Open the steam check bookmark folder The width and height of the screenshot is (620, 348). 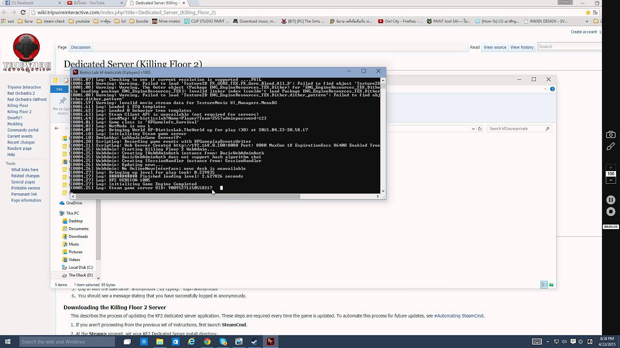tap(51, 21)
